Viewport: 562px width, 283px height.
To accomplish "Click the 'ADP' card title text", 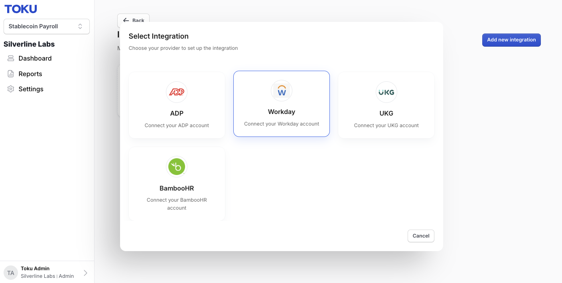I will point(177,114).
